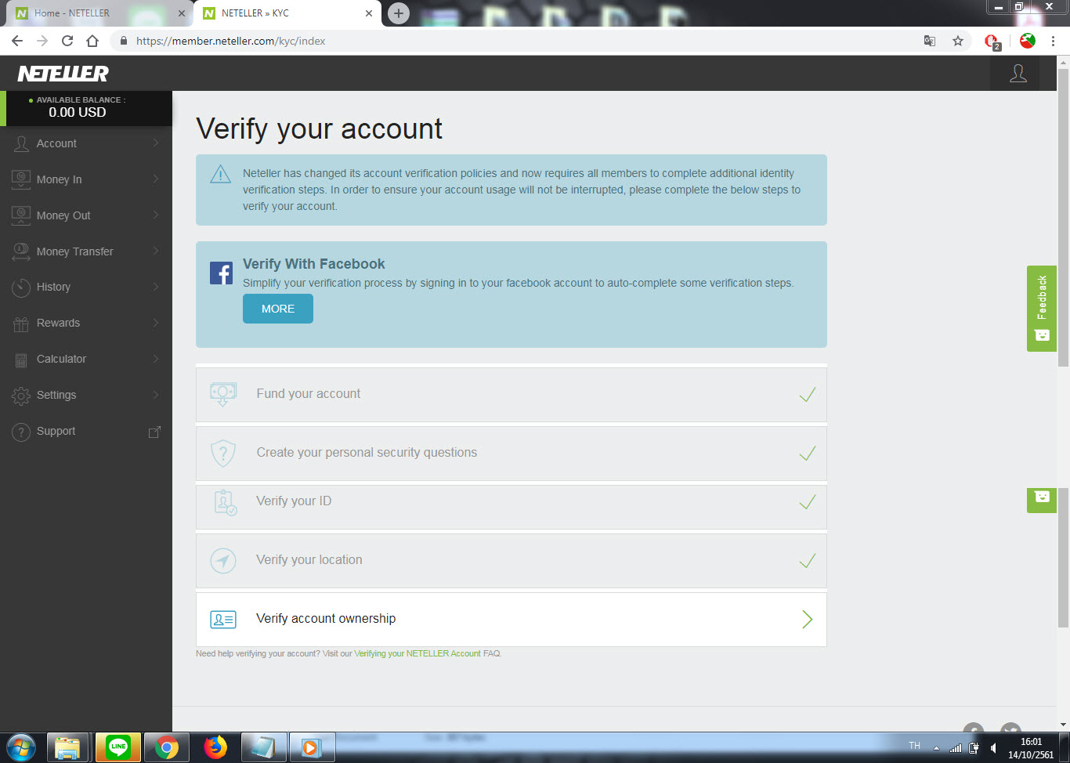This screenshot has width=1070, height=763.
Task: Click the translate page icon in address bar
Action: click(x=930, y=41)
